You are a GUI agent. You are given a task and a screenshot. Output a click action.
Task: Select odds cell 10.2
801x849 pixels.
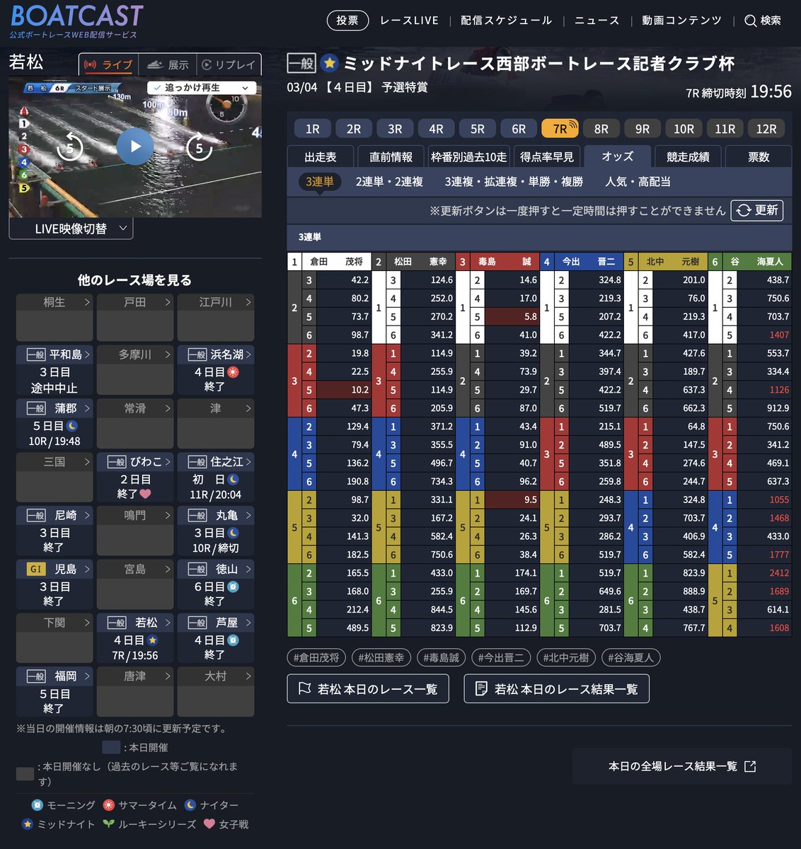point(343,390)
